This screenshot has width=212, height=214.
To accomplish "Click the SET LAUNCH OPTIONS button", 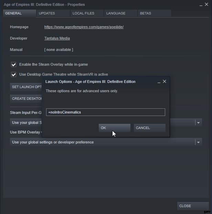I will (26, 87).
